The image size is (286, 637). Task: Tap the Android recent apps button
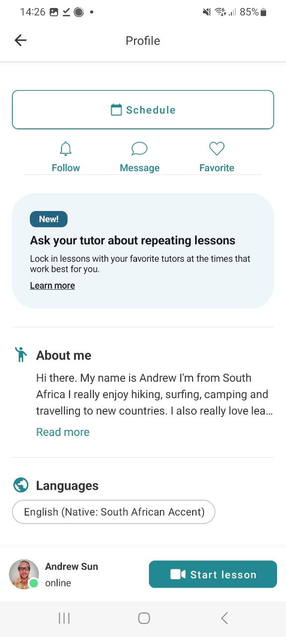click(x=64, y=618)
